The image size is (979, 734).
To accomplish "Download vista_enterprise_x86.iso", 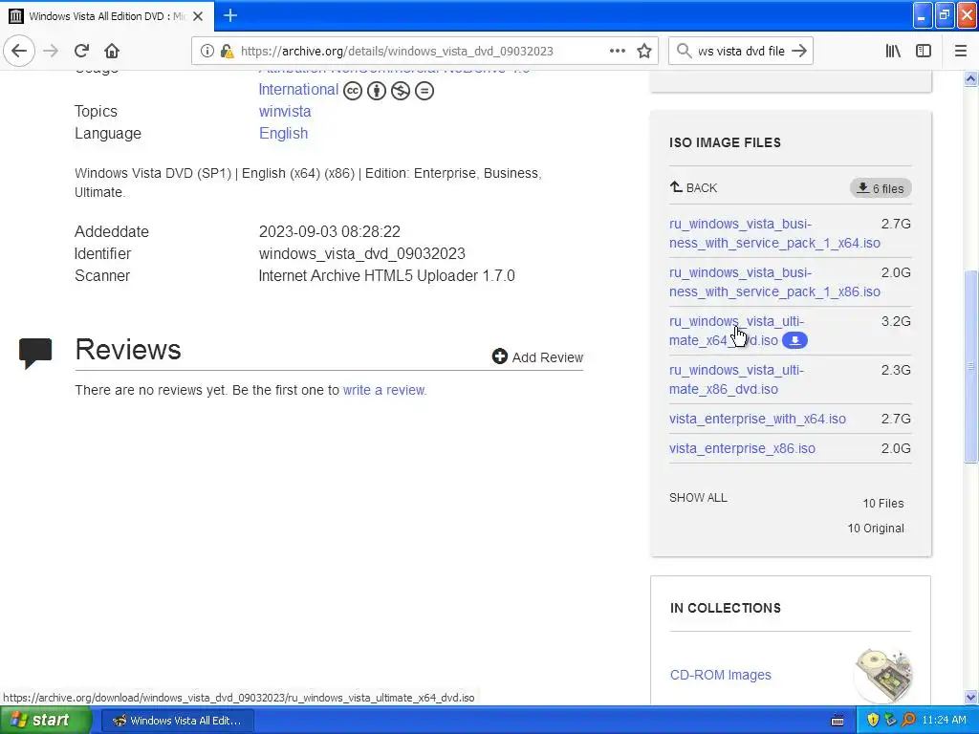I will pos(742,448).
